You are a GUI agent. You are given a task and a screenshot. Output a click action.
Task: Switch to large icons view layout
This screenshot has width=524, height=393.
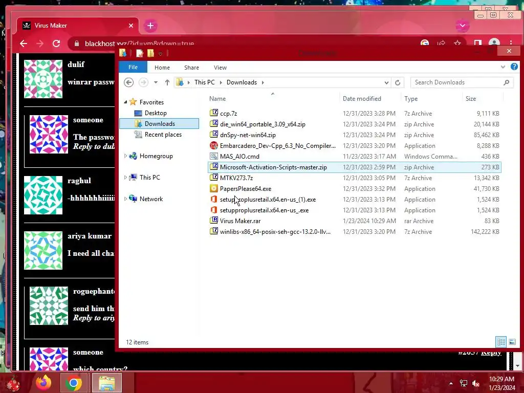(x=512, y=342)
